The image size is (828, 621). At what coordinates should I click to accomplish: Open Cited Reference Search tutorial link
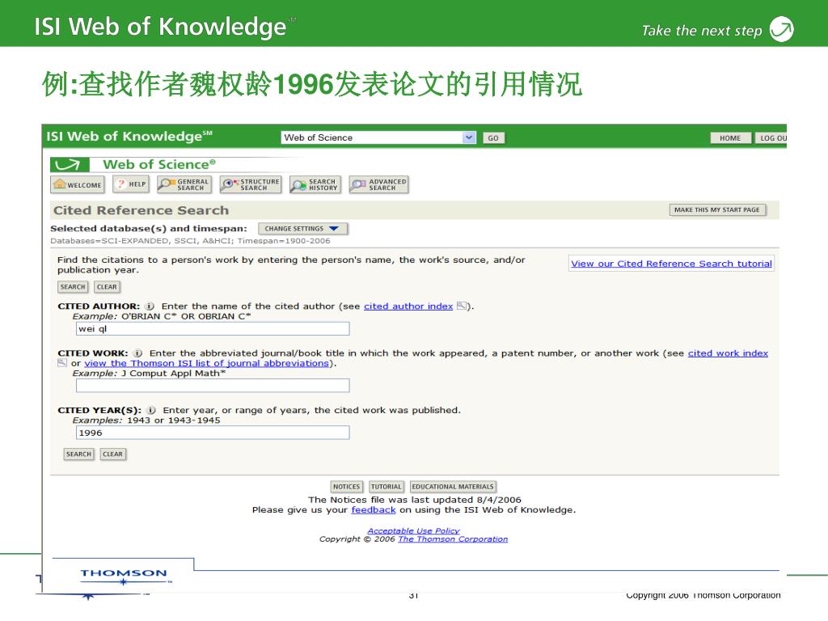[671, 264]
